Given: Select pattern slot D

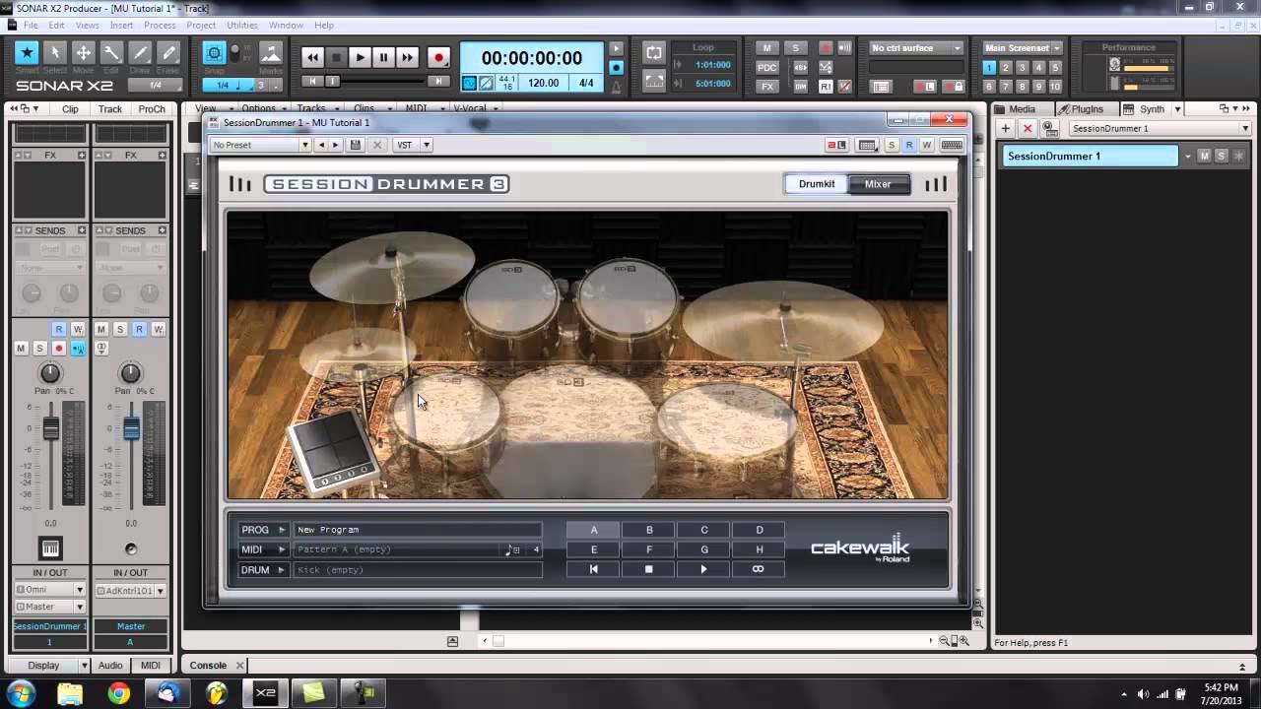Looking at the screenshot, I should [x=759, y=530].
